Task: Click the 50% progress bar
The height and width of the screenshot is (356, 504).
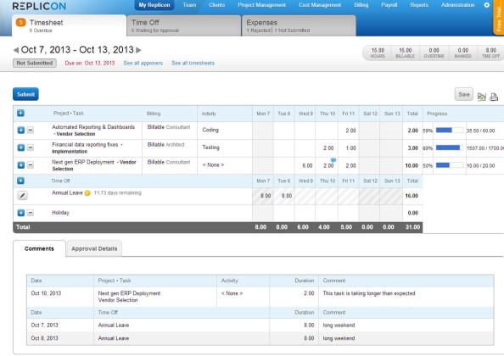Action: tap(450, 165)
